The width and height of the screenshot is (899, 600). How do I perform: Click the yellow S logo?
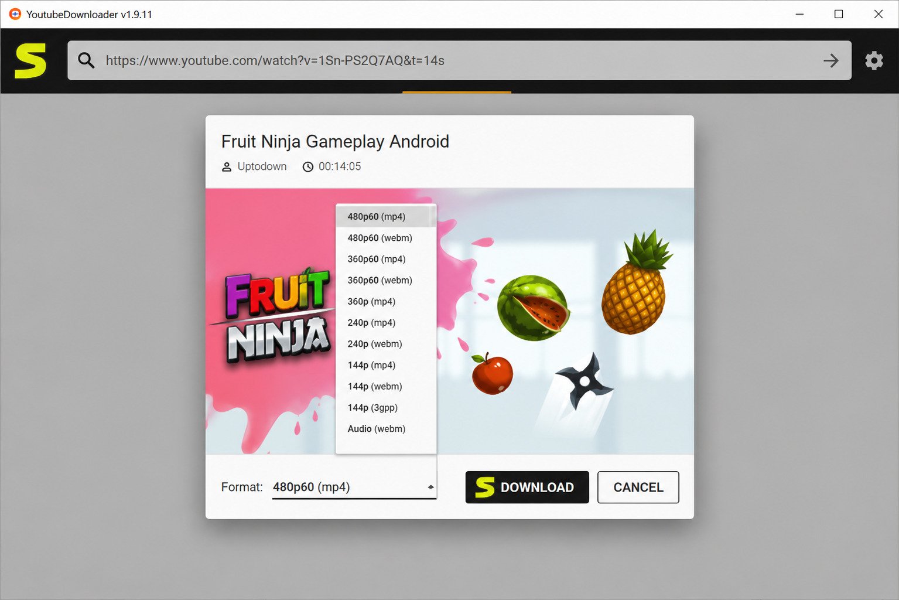tap(30, 60)
